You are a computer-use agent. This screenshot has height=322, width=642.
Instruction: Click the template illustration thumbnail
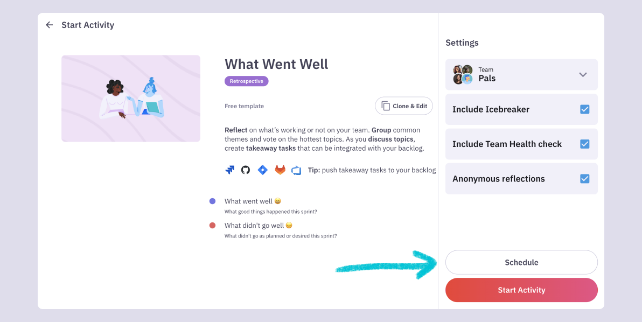point(131,99)
